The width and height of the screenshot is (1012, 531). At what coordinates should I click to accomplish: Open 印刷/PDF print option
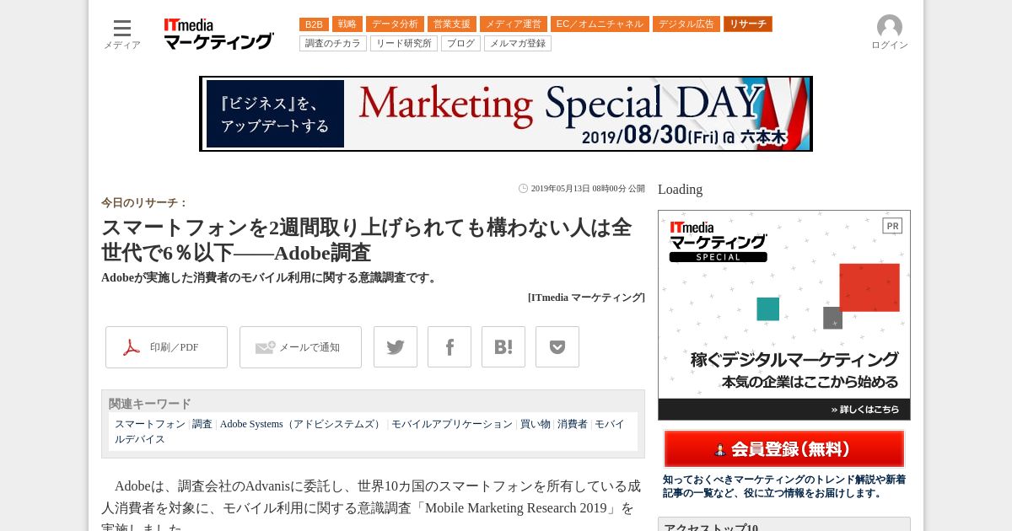[x=166, y=347]
